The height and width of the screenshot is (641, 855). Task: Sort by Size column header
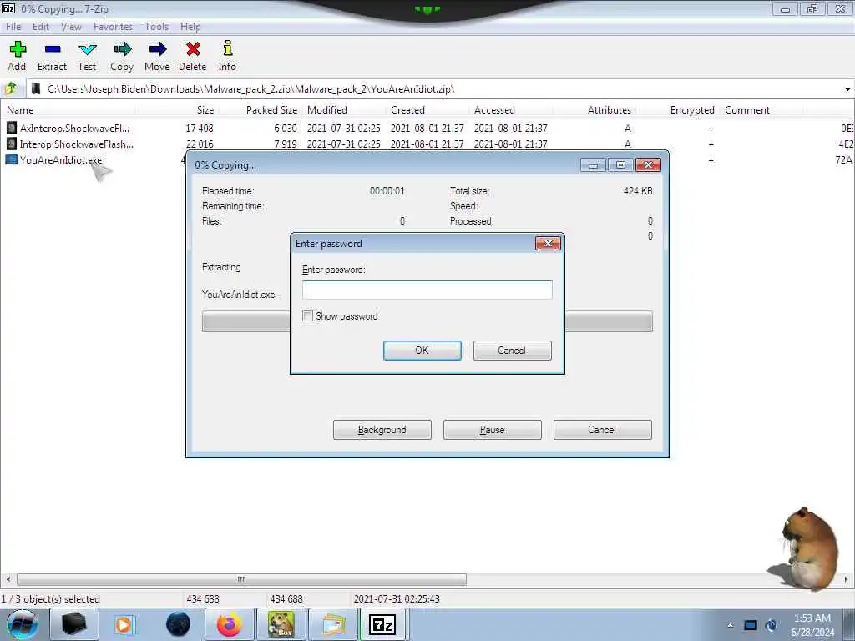point(205,110)
